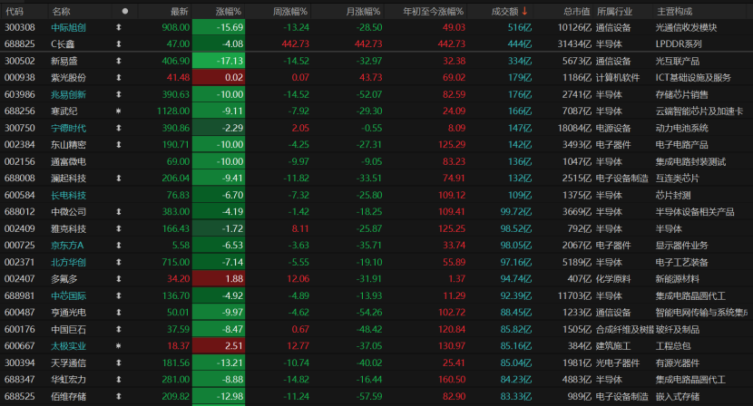Sort by the 涨幅% column header

click(229, 11)
